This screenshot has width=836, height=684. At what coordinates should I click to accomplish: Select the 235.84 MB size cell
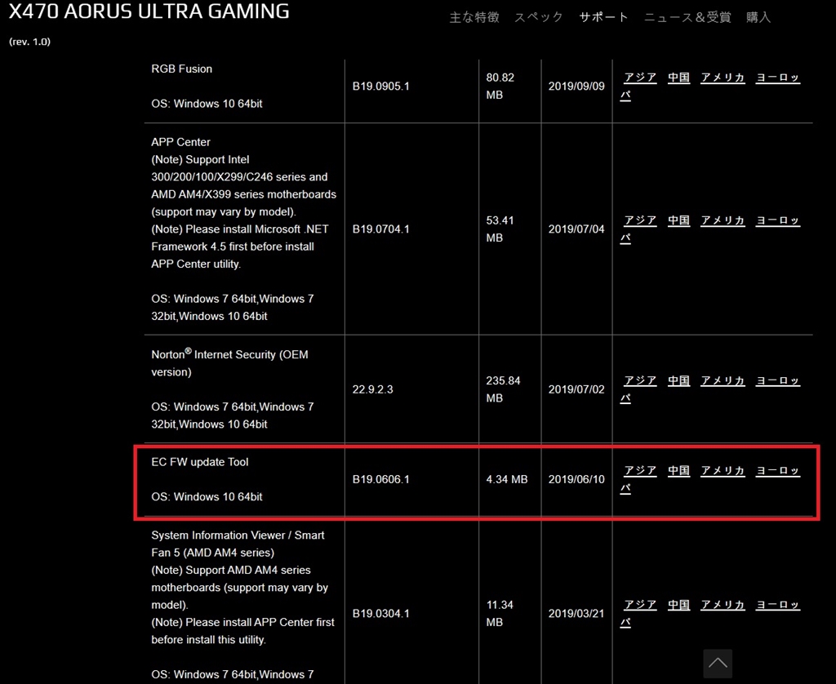coord(503,389)
